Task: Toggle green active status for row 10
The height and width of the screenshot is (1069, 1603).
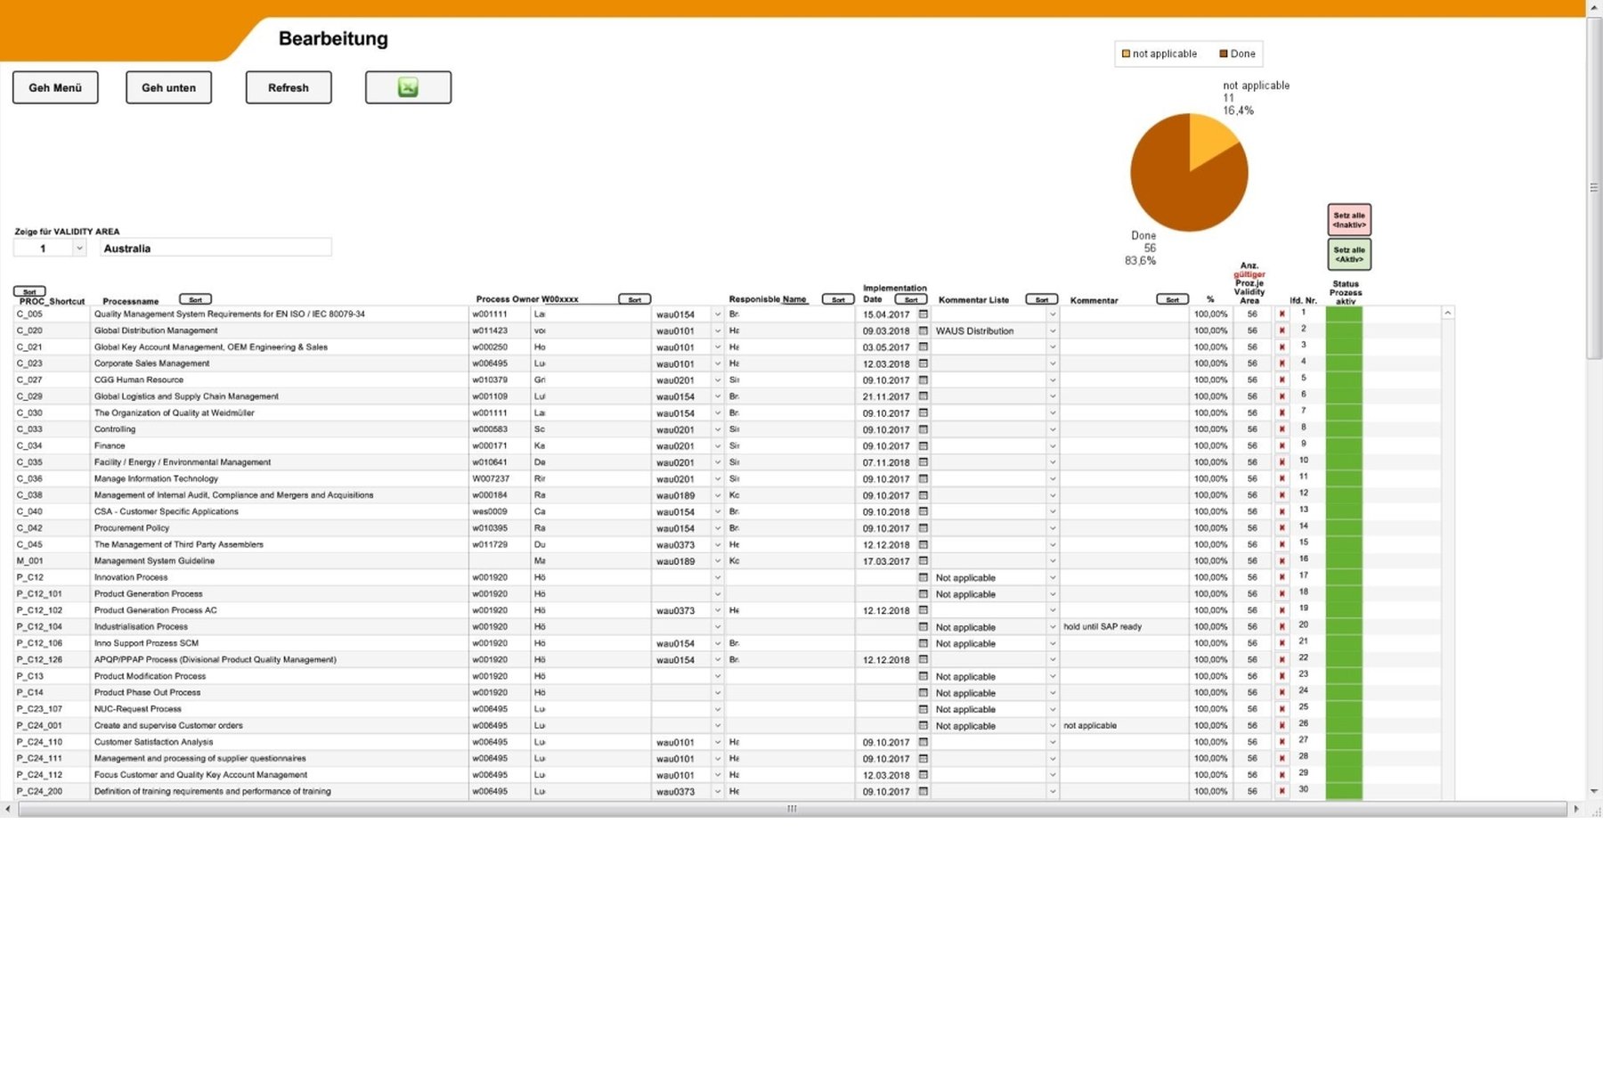Action: click(x=1344, y=461)
